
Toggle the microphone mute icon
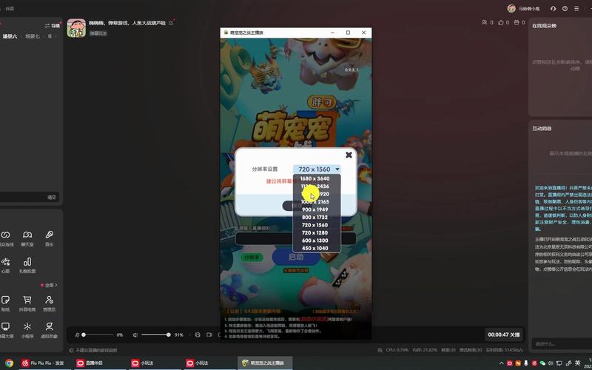[x=77, y=334]
